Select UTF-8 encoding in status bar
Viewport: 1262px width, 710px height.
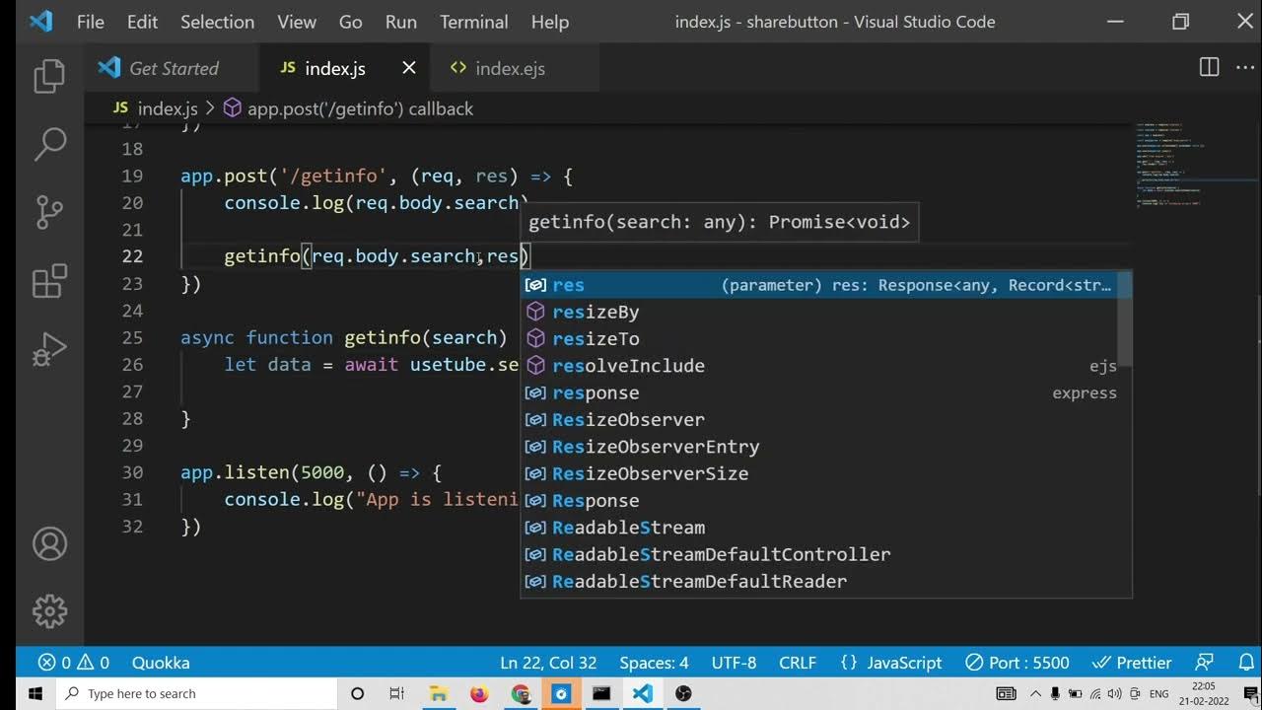734,663
